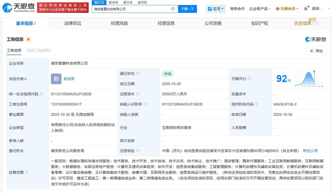332x193 pixels.
Task: Open the notification bell with red badge
Action: click(306, 8)
